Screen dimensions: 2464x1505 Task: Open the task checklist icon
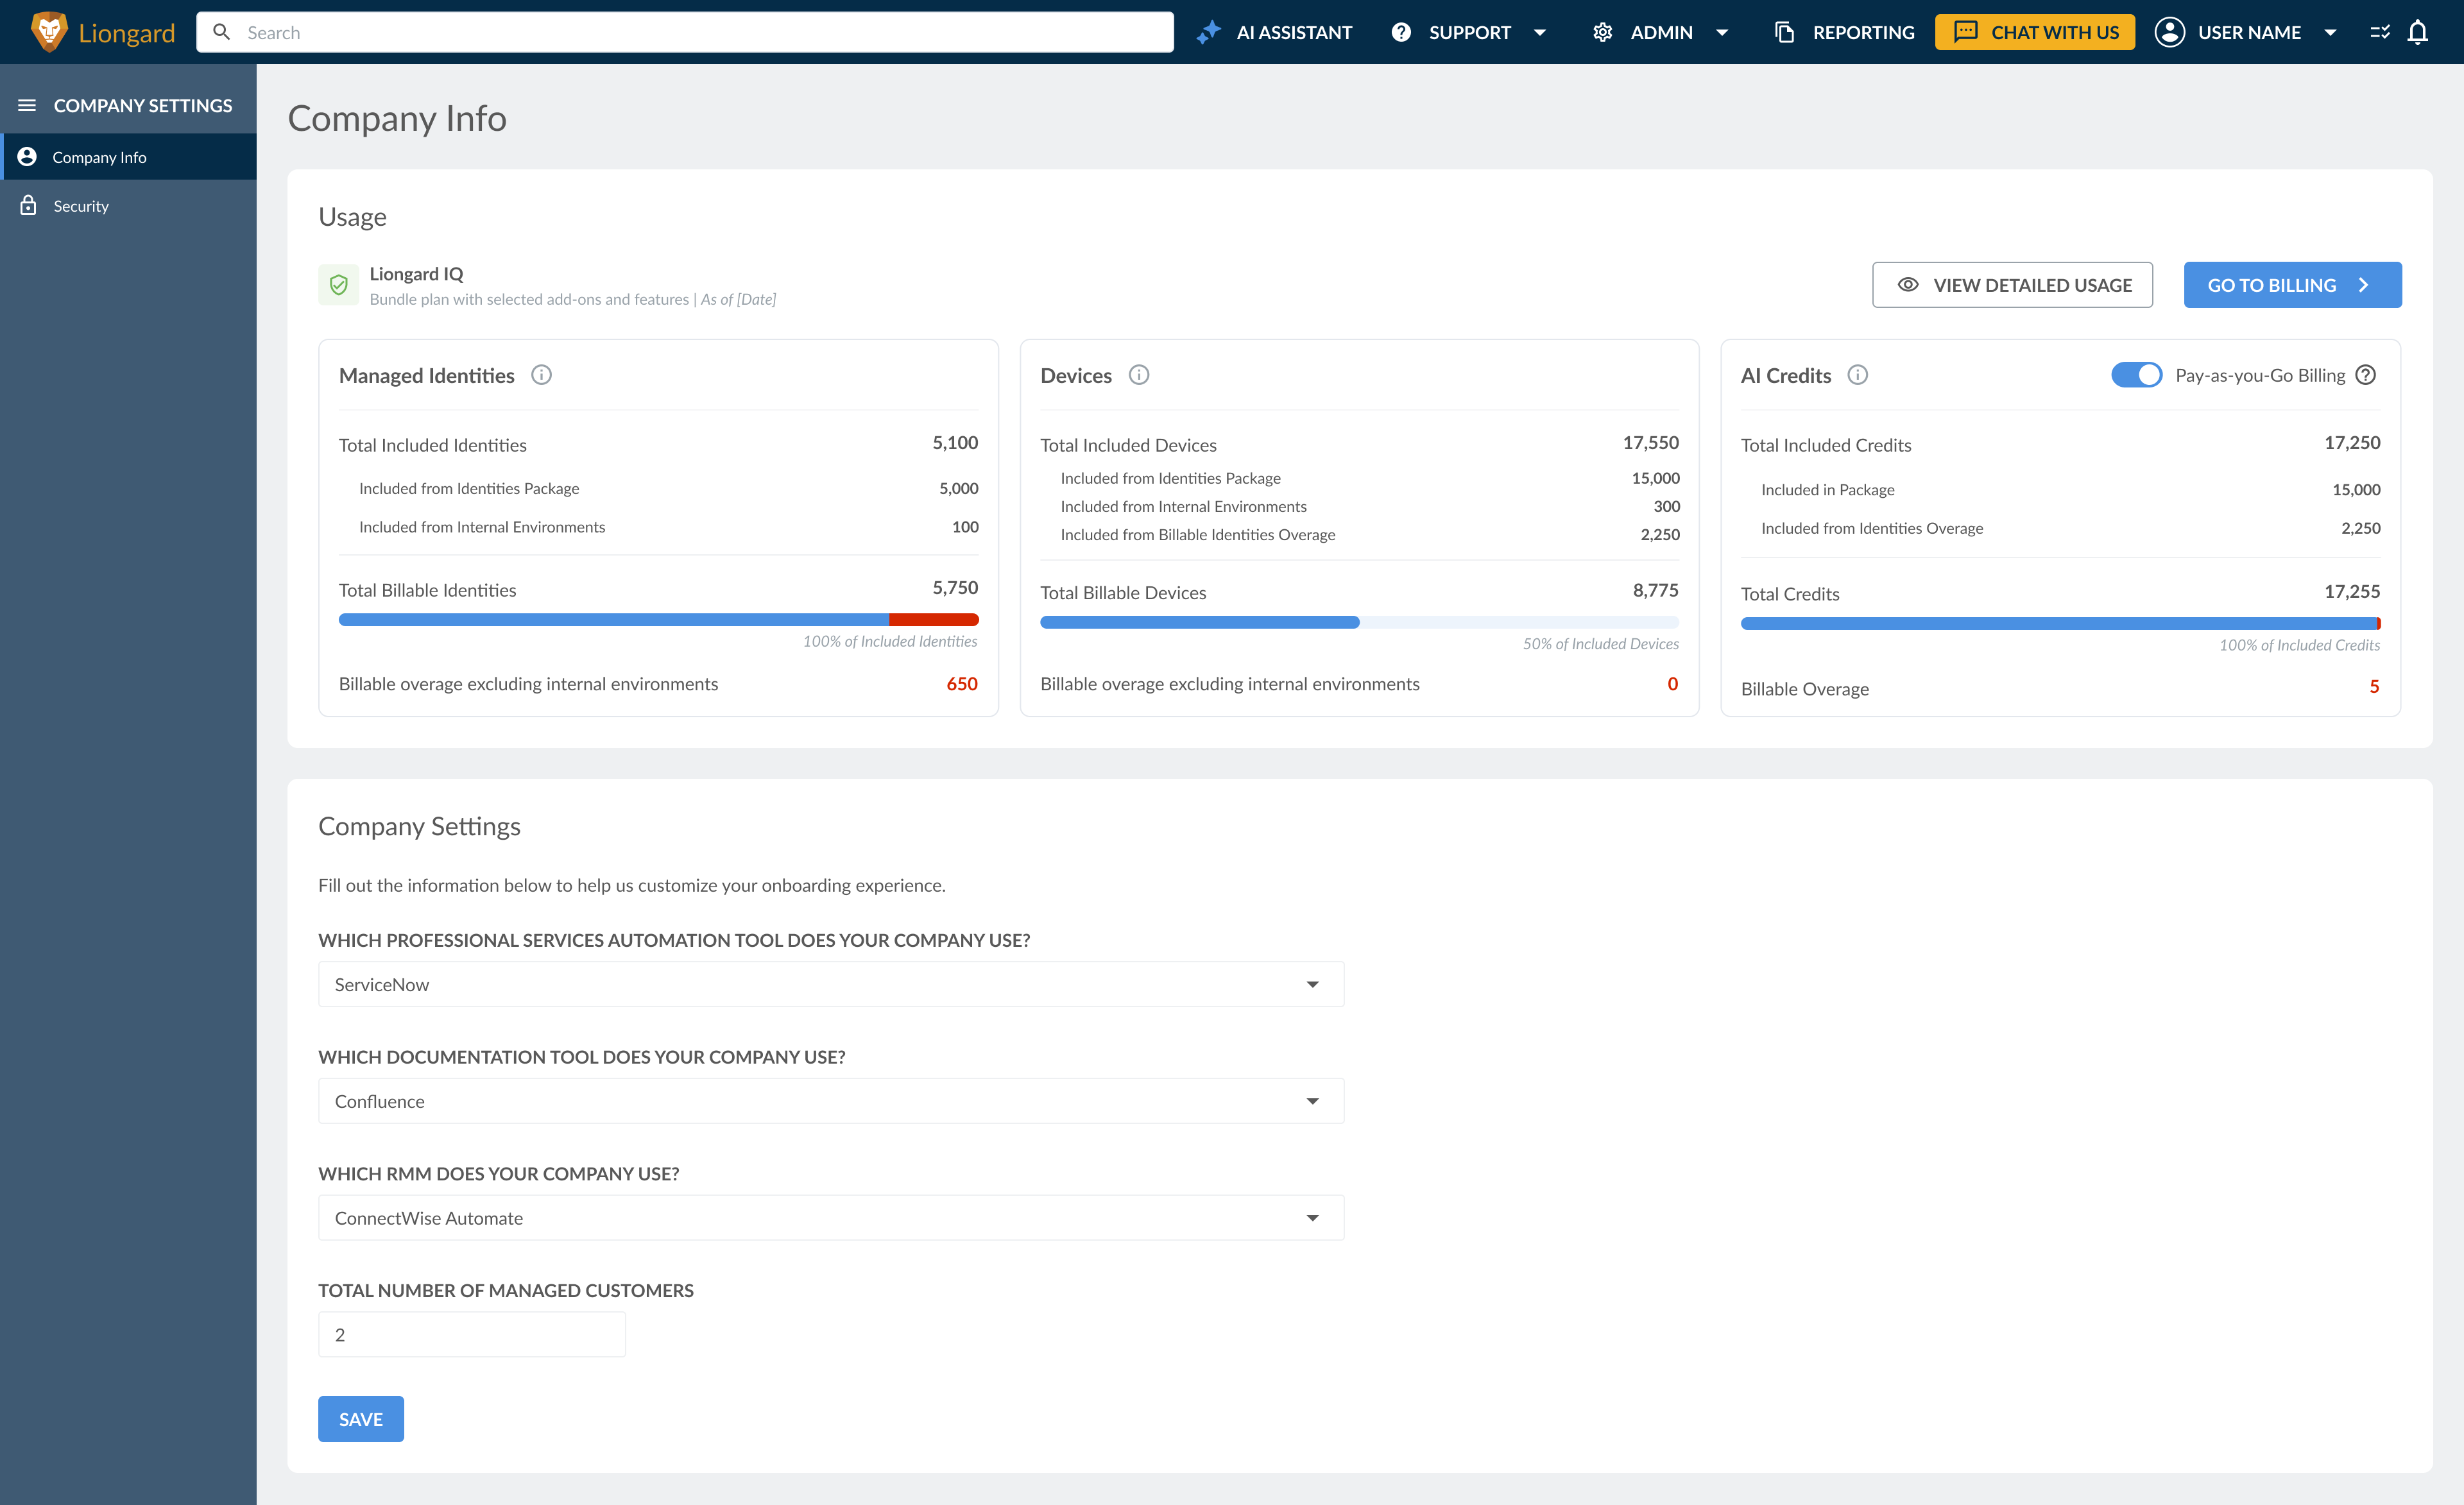[2379, 32]
